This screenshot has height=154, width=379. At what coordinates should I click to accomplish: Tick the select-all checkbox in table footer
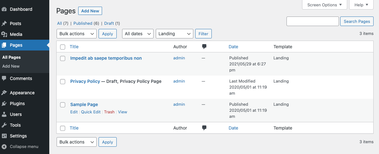63,128
